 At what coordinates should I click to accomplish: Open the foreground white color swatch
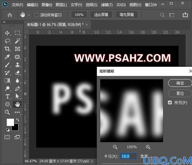10,122
